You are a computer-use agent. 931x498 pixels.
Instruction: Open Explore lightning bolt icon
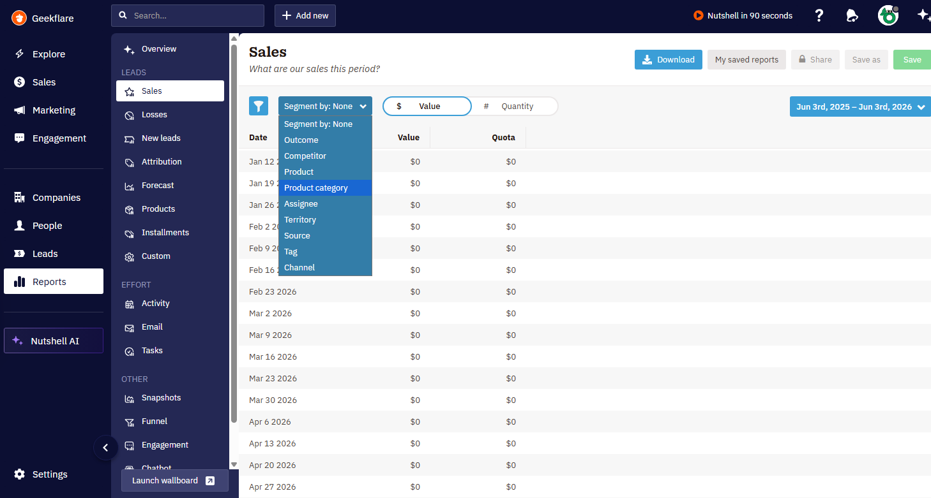click(x=20, y=54)
